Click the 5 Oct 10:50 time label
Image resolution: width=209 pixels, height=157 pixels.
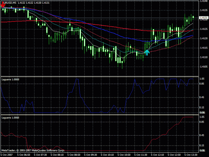(124, 155)
